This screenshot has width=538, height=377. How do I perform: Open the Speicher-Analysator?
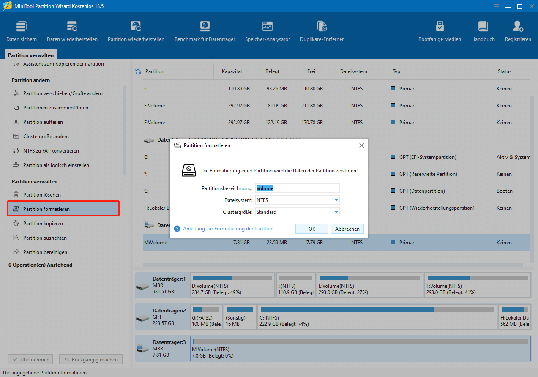tap(267, 30)
